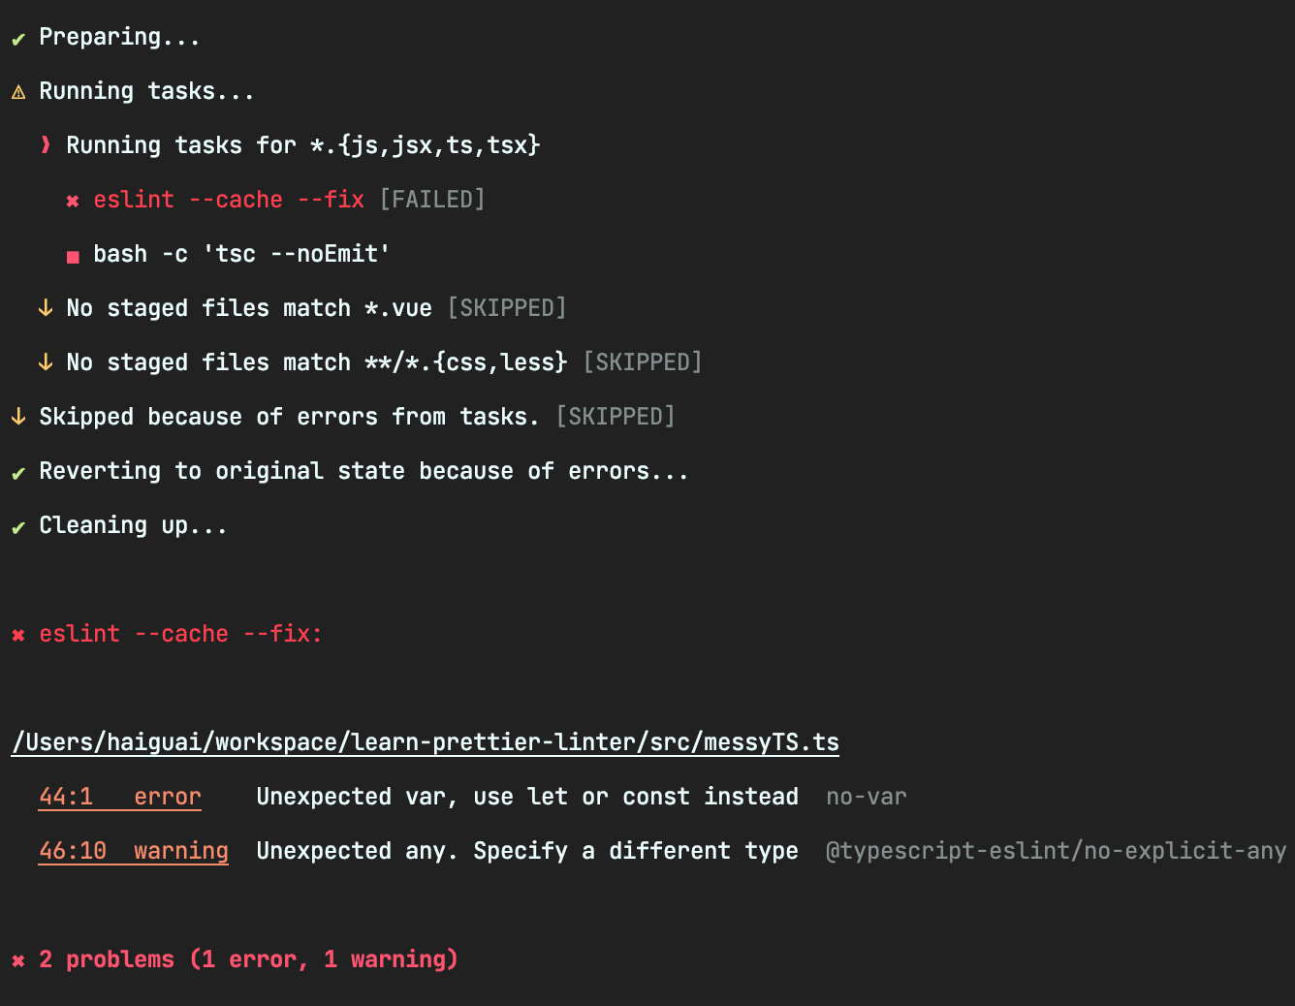Click the green checkmark beside Preparing
The width and height of the screenshot is (1295, 1006).
tap(18, 40)
